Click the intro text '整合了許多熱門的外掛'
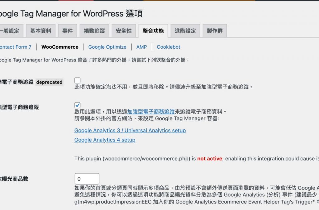Screen dimensions: 319x210 point(102,60)
